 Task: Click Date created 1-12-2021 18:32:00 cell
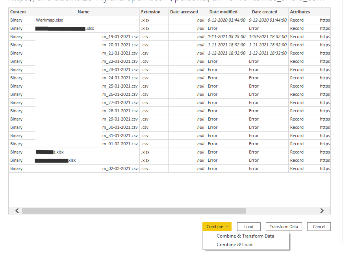pos(268,53)
